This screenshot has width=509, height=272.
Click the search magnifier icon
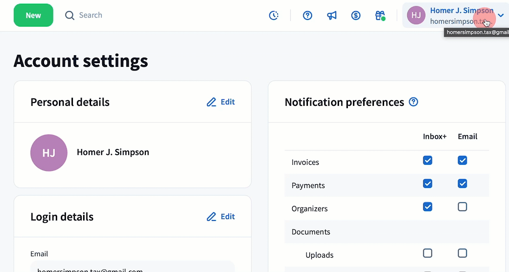70,15
